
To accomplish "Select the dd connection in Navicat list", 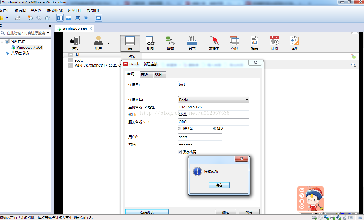I will click(x=77, y=55).
